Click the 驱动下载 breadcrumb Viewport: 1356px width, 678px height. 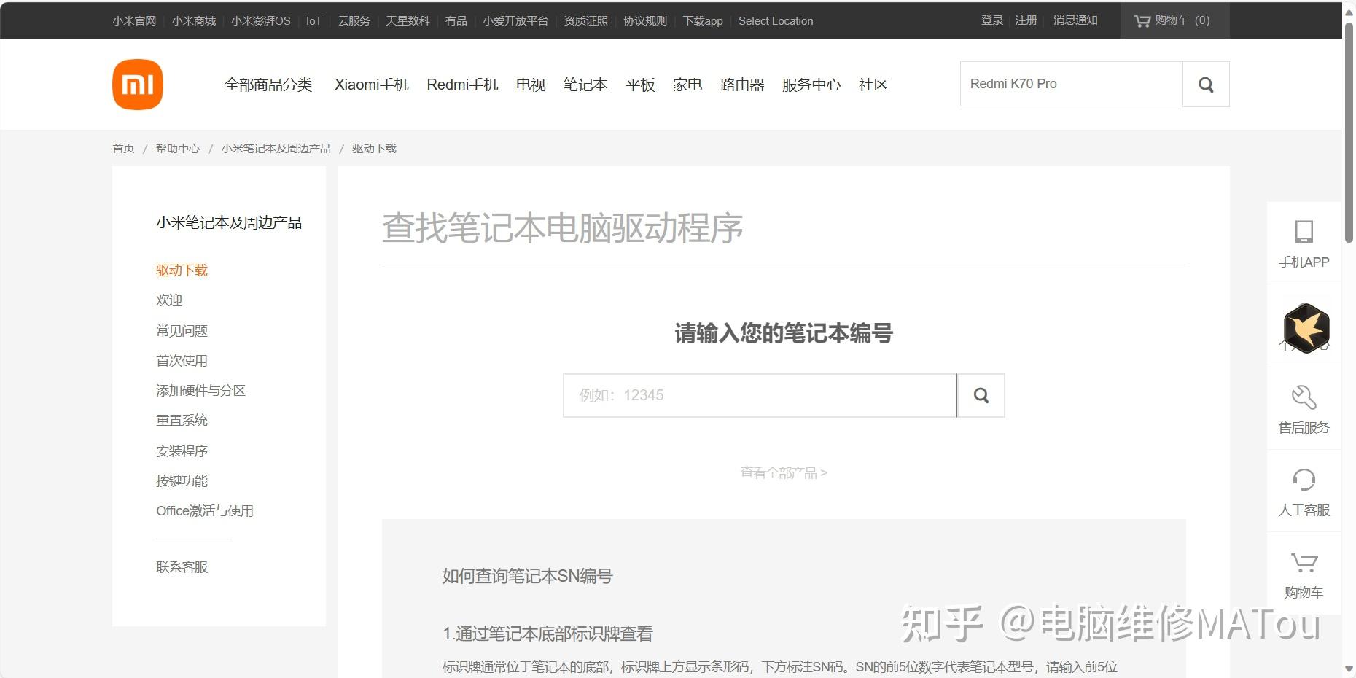(374, 148)
